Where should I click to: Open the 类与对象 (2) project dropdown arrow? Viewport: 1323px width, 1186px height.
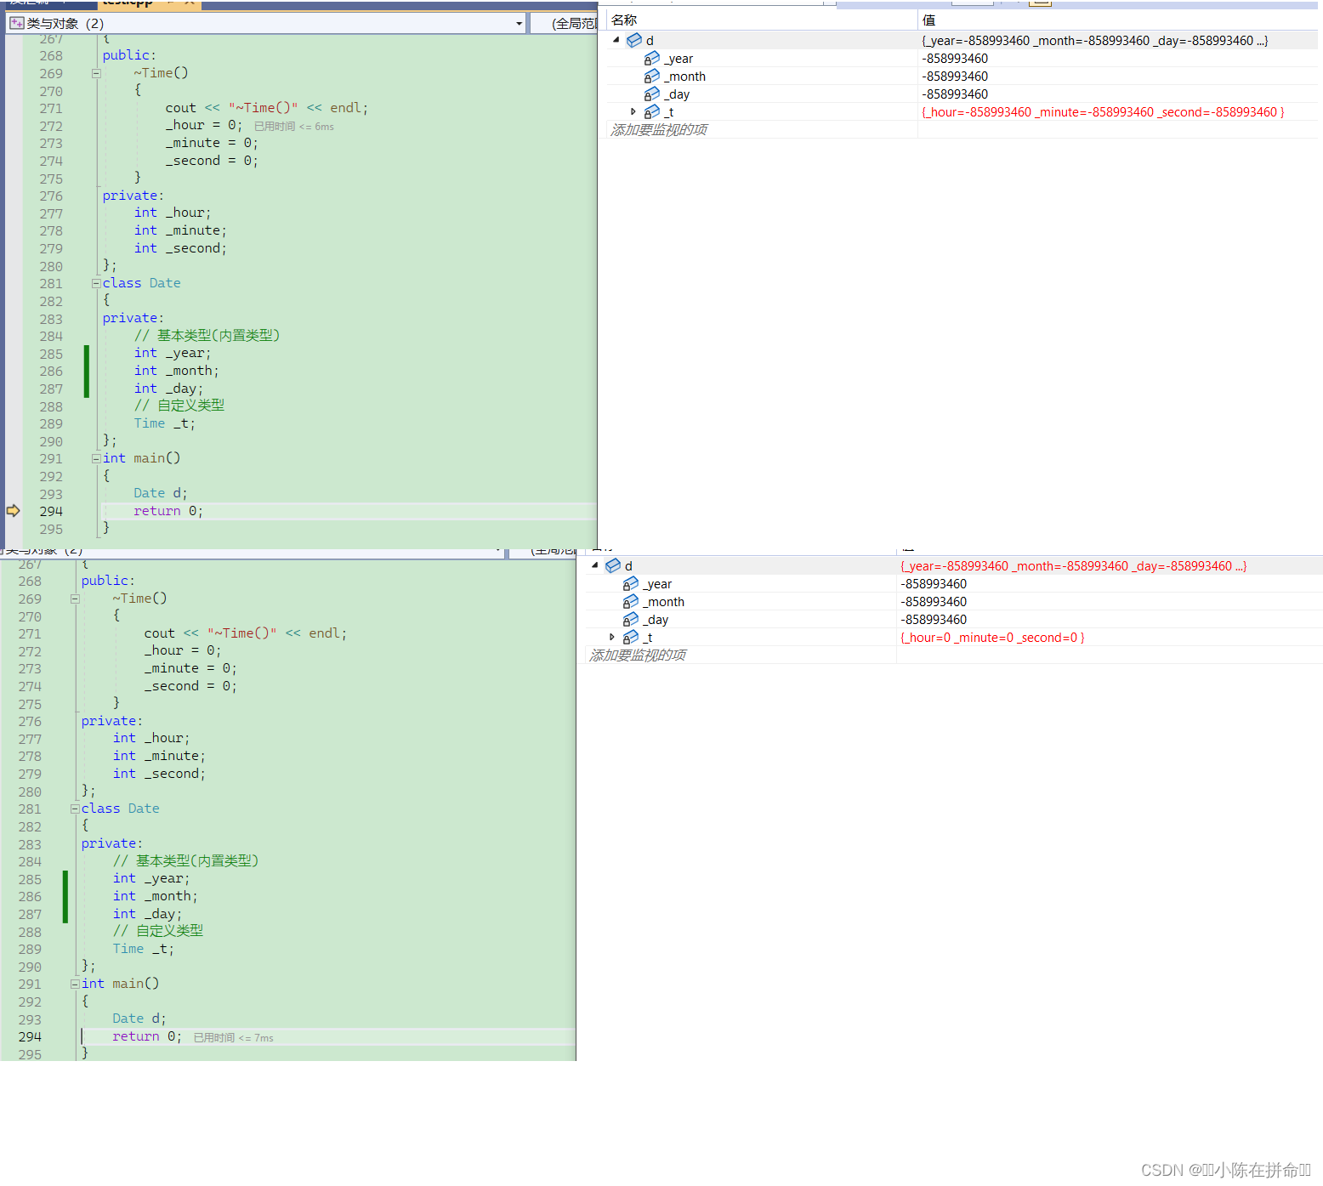pyautogui.click(x=519, y=24)
